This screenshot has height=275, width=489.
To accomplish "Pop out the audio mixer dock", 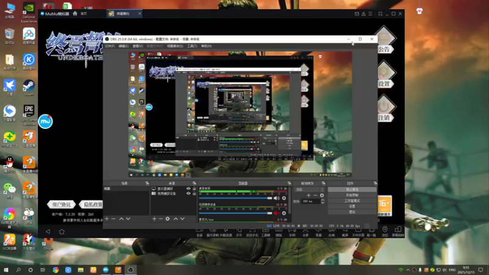I will pos(289,183).
